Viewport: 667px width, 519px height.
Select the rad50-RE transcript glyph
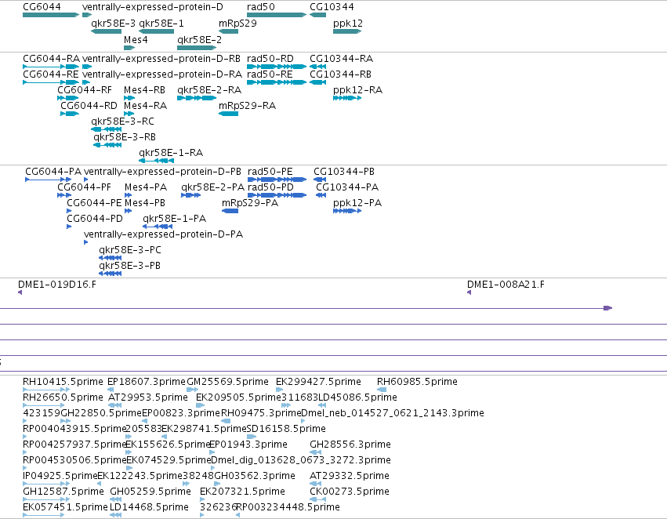(277, 82)
